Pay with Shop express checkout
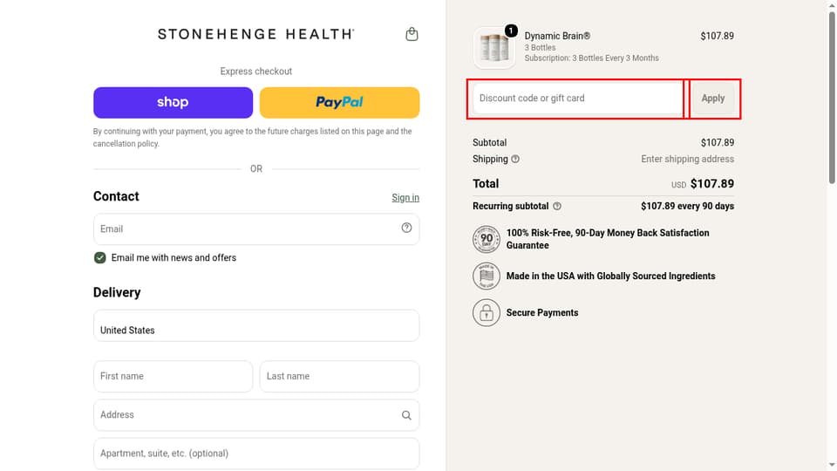This screenshot has width=837, height=471. pyautogui.click(x=173, y=103)
